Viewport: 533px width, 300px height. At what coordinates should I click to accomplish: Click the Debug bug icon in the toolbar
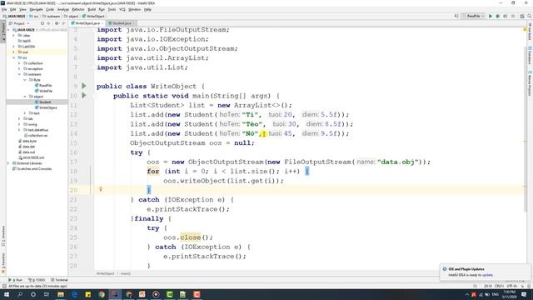click(x=498, y=16)
